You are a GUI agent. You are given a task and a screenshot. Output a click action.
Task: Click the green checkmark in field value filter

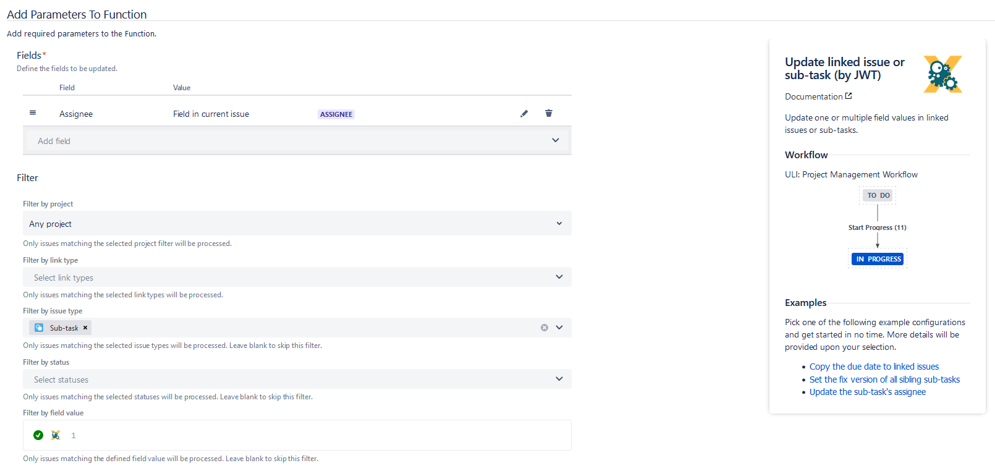coord(38,435)
